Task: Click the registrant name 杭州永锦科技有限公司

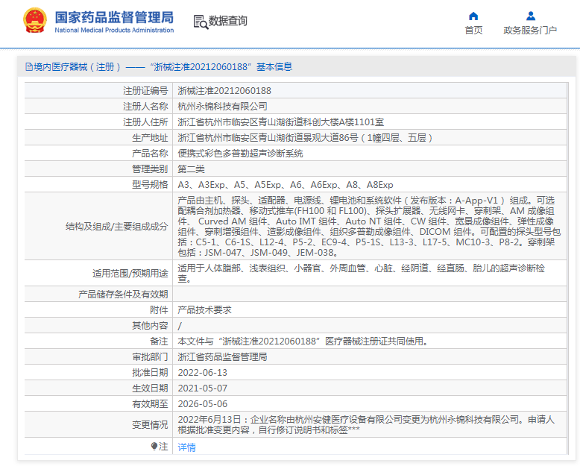Action: [x=222, y=107]
